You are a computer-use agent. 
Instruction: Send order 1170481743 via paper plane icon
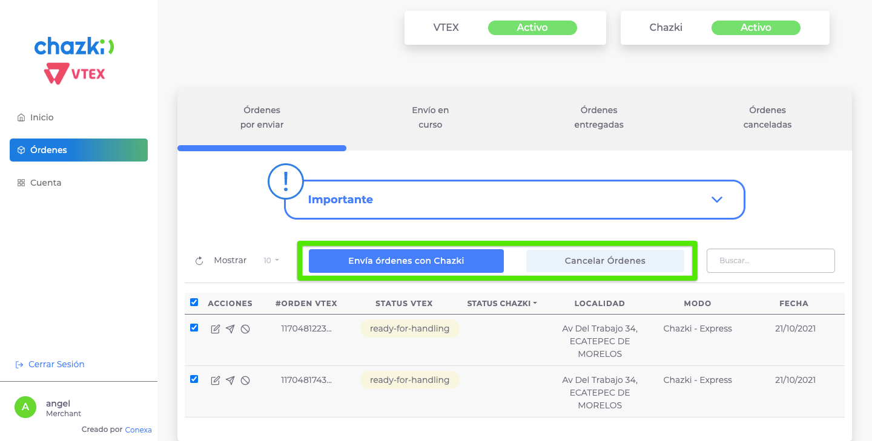point(230,381)
